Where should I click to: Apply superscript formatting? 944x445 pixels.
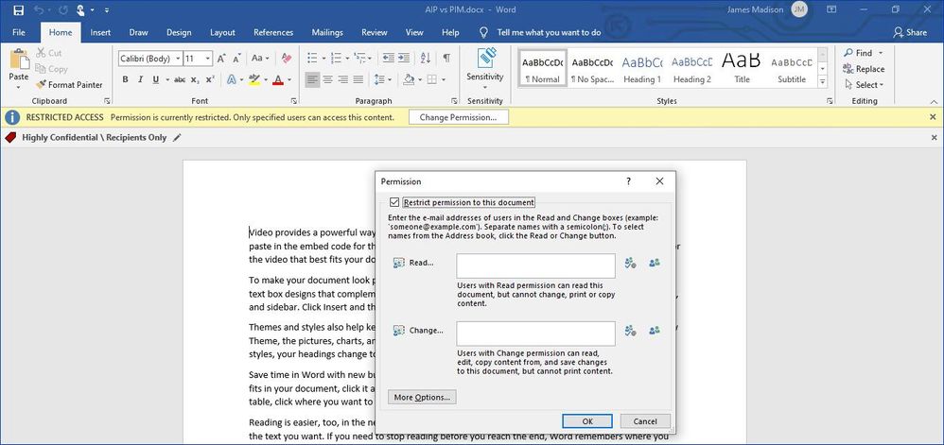point(209,79)
